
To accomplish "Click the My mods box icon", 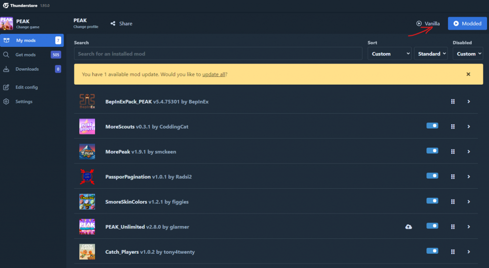I will [6, 40].
